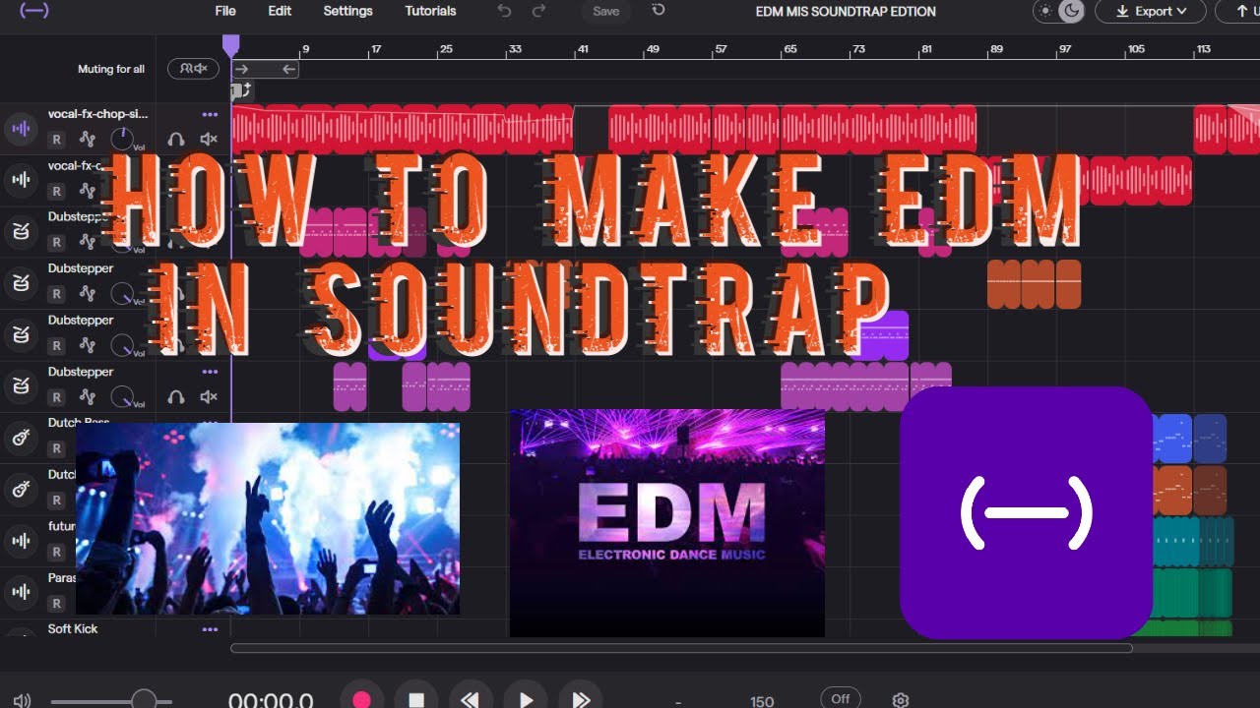
Task: Click the fourth Dubstepper drum icon
Action: (x=20, y=386)
